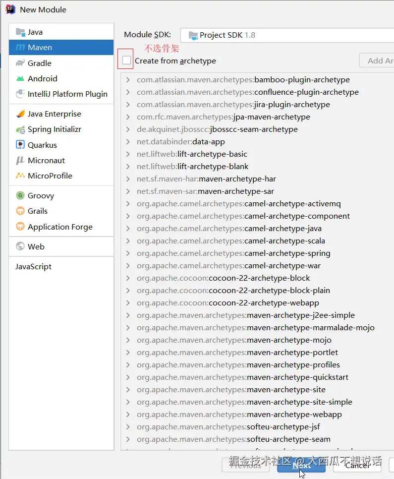Select the Groovy module type
The image size is (394, 479).
coord(41,196)
